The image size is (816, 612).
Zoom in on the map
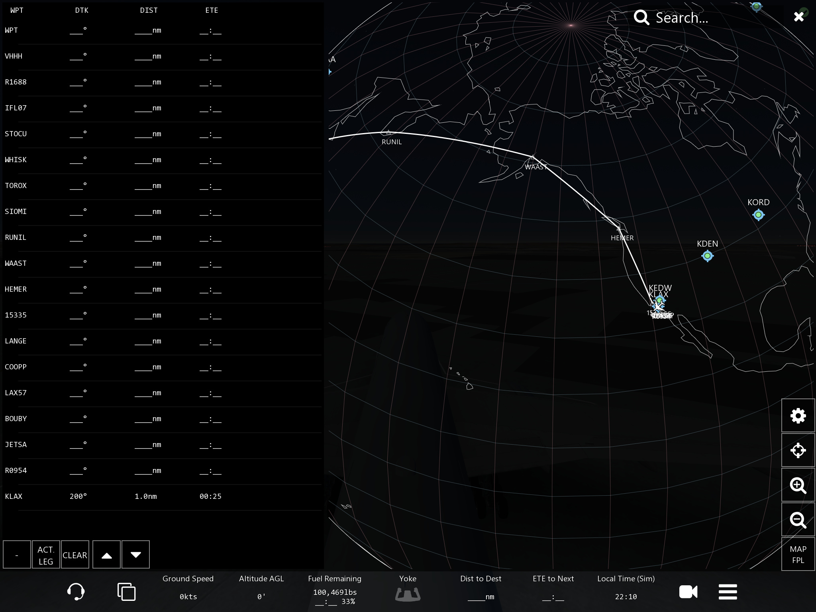click(x=798, y=485)
